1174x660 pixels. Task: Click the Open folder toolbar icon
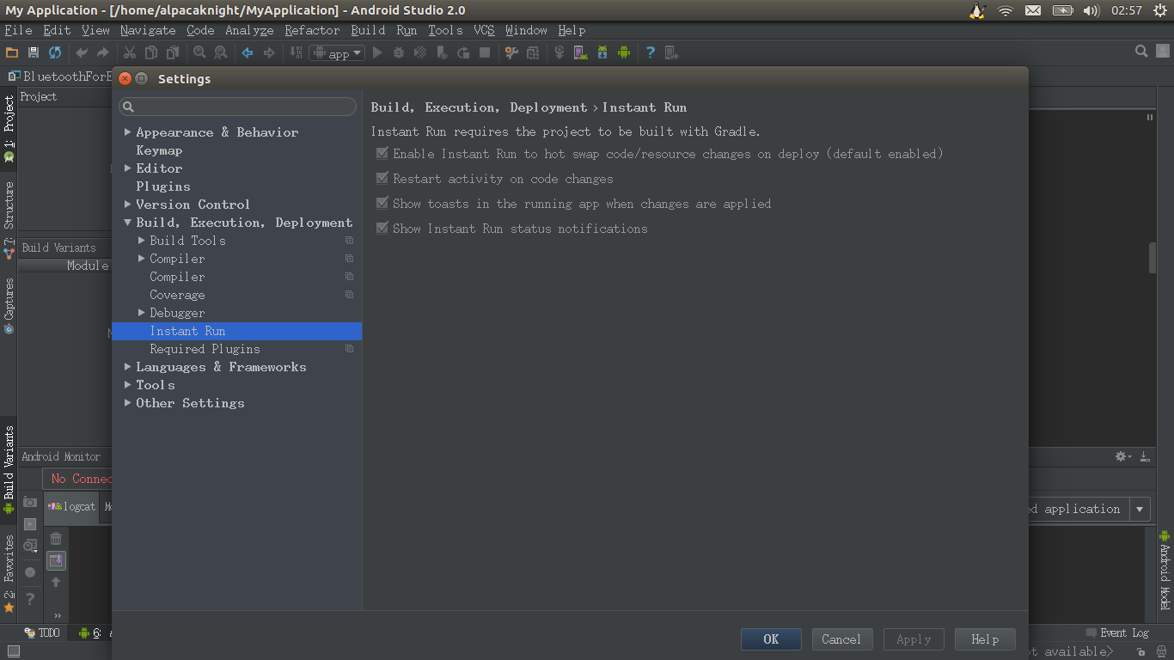12,52
